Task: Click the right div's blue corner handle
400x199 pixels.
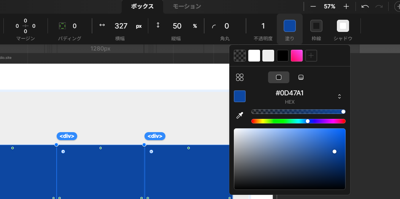Action: pos(144,145)
